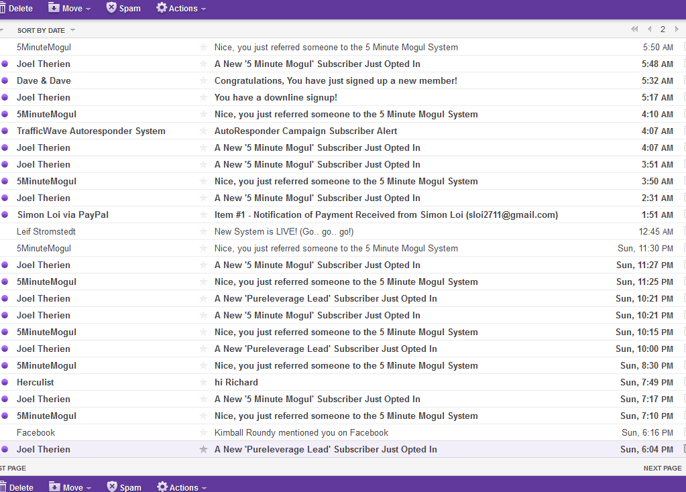Click the bottom Delete button
The height and width of the screenshot is (492, 686).
(17, 487)
